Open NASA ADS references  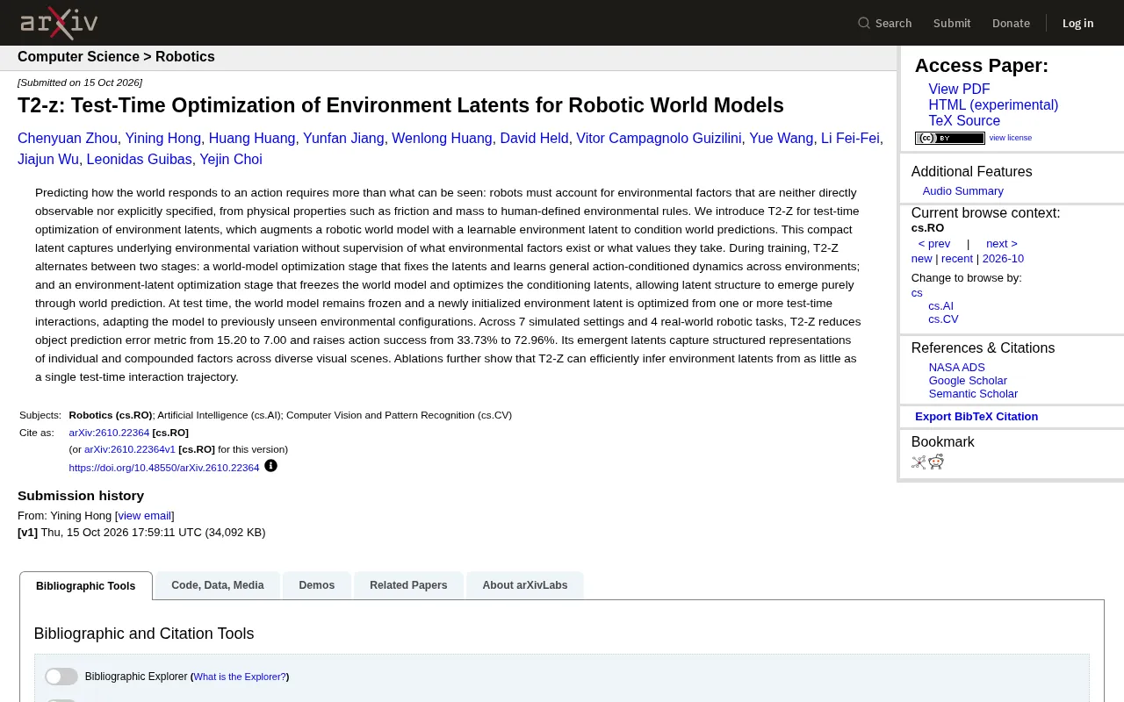[x=957, y=368]
